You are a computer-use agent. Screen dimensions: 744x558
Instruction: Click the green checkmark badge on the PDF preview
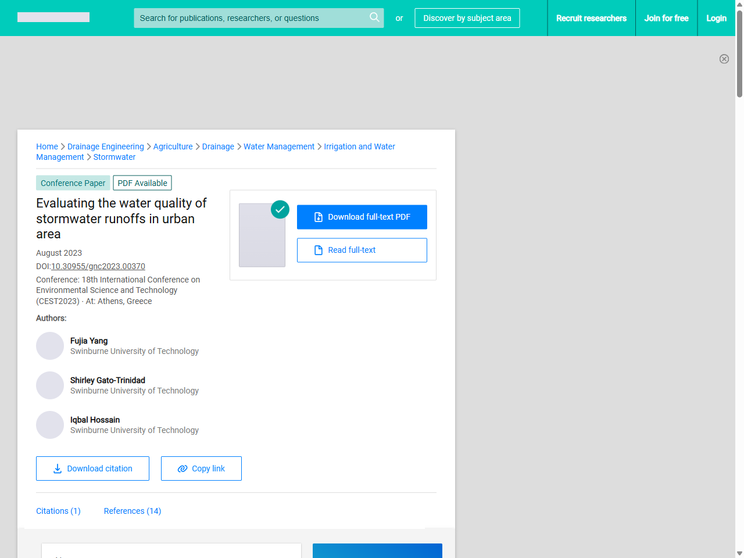click(x=280, y=209)
